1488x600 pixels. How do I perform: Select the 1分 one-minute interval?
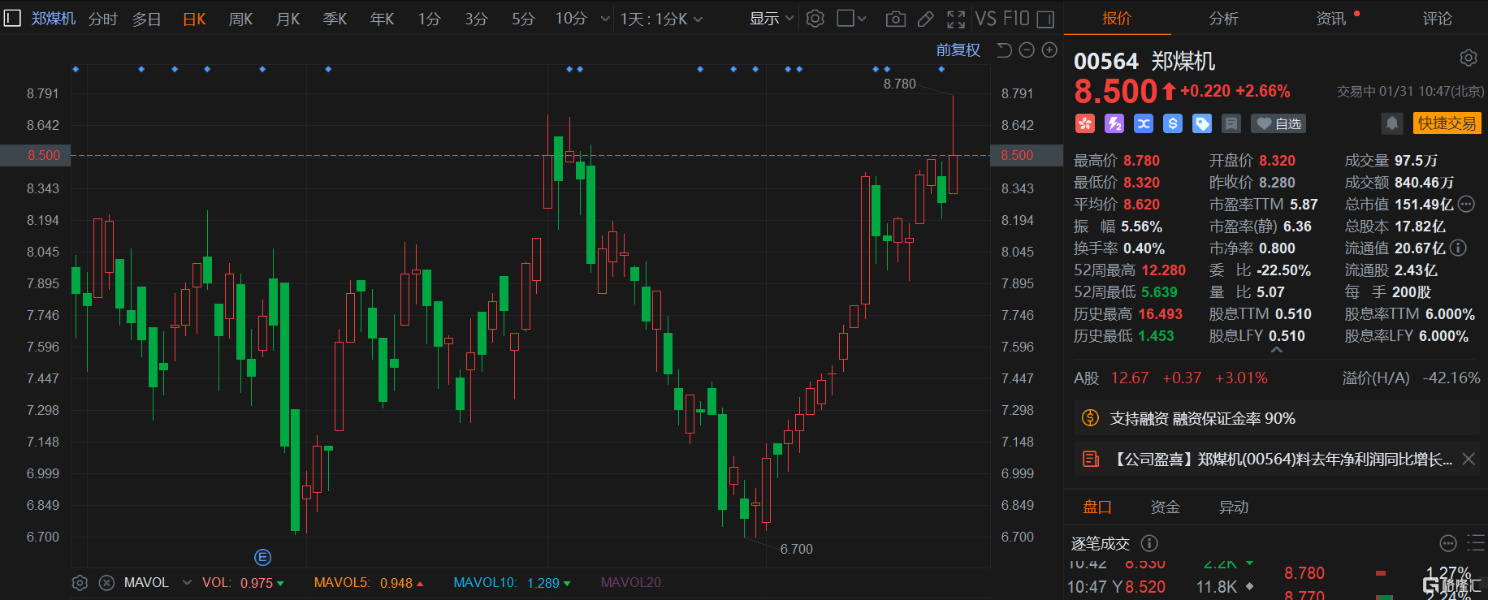[x=429, y=19]
